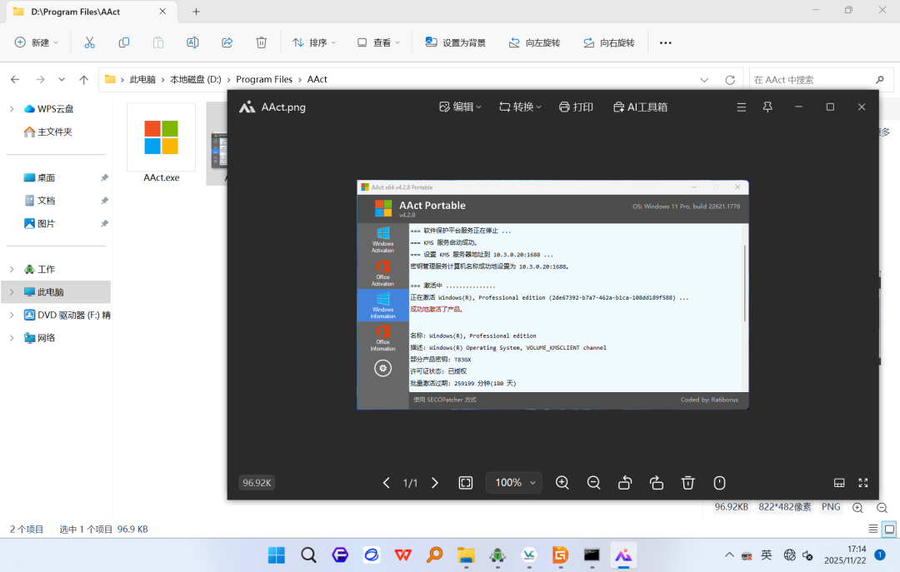Pin the viewer window on top
Viewport: 900px width, 572px height.
tap(767, 107)
